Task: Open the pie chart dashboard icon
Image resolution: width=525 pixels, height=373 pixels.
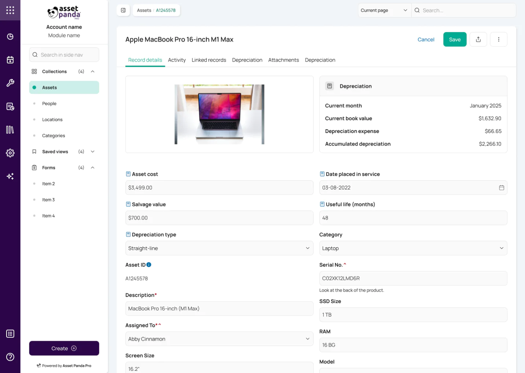Action: coord(10,37)
